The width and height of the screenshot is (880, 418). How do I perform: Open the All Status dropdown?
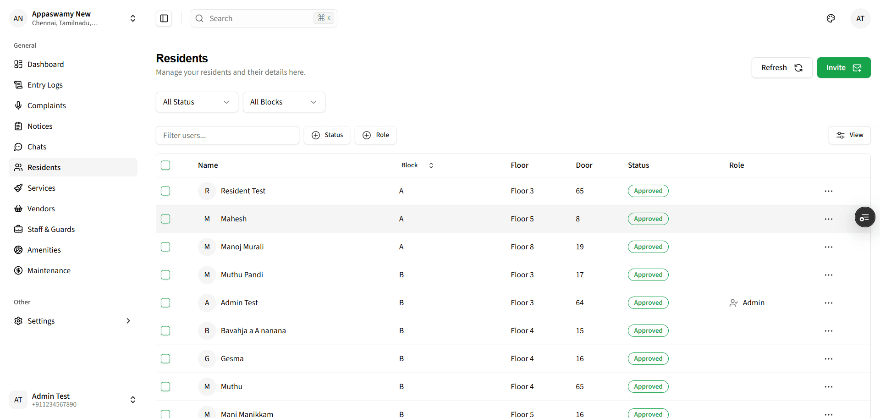pyautogui.click(x=197, y=102)
